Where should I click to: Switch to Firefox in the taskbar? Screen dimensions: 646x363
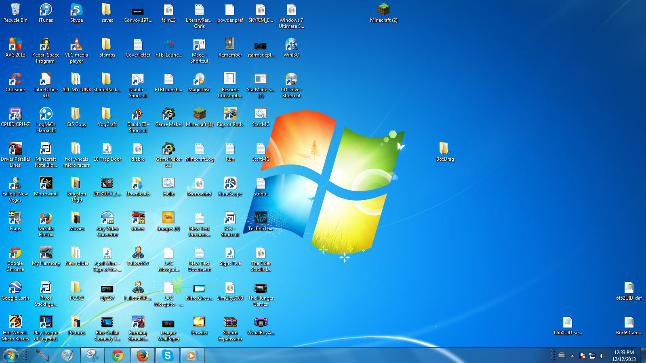(142, 355)
